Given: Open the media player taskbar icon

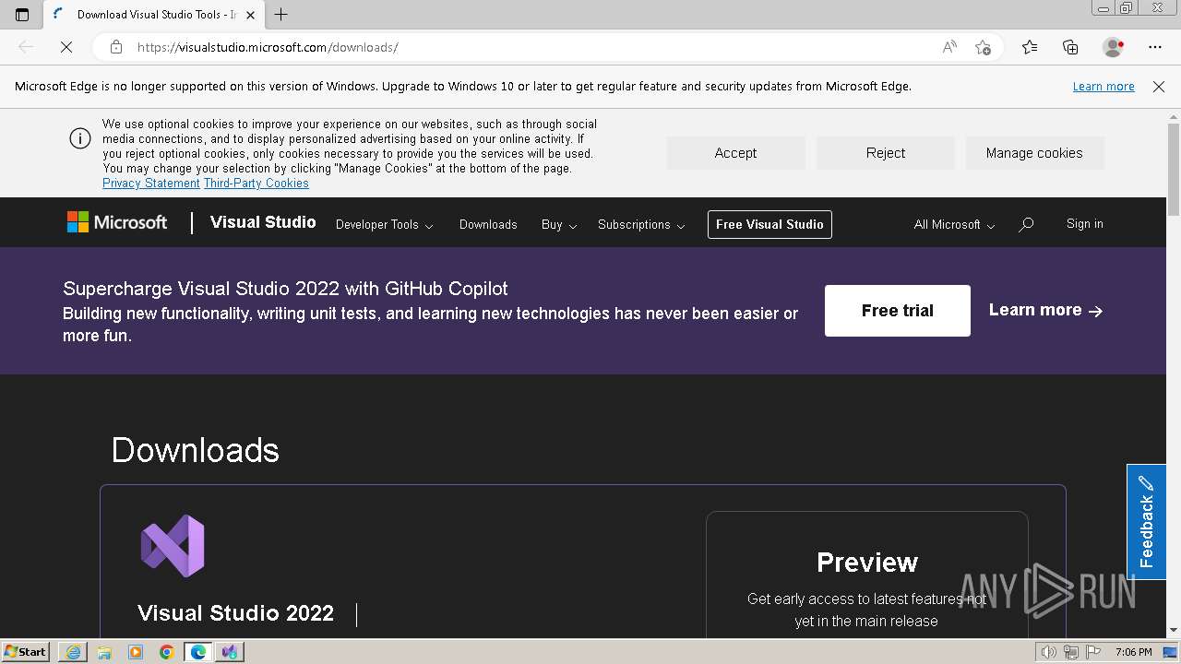Looking at the screenshot, I should (x=136, y=652).
